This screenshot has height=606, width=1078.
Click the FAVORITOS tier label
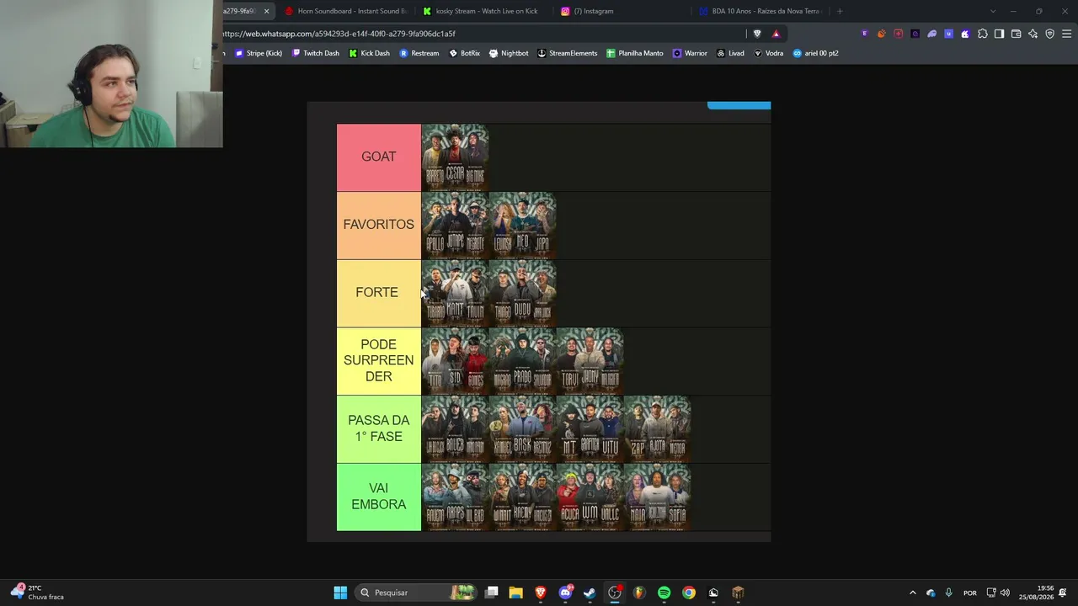coord(379,226)
